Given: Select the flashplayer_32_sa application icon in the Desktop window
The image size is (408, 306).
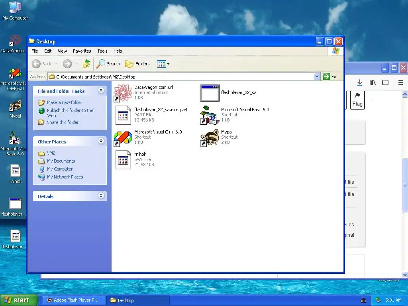Looking at the screenshot, I should [210, 92].
